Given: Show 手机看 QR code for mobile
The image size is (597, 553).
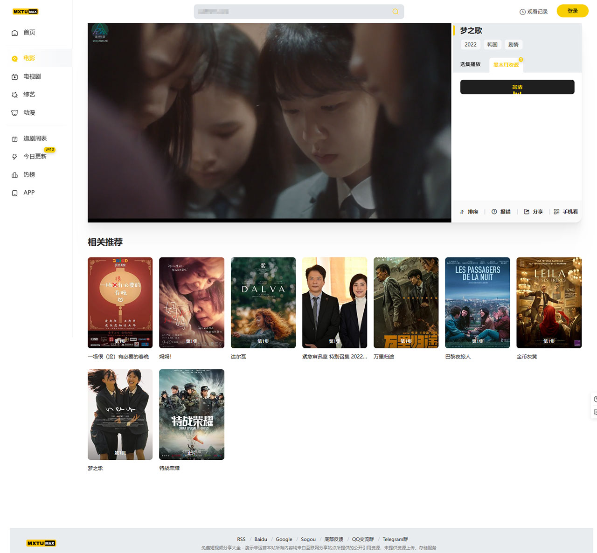Looking at the screenshot, I should click(566, 212).
